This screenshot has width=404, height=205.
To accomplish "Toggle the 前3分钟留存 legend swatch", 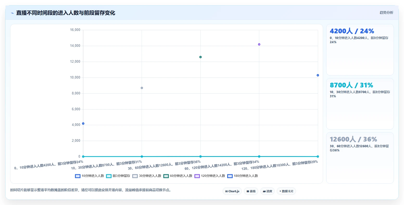I will (x=109, y=176).
